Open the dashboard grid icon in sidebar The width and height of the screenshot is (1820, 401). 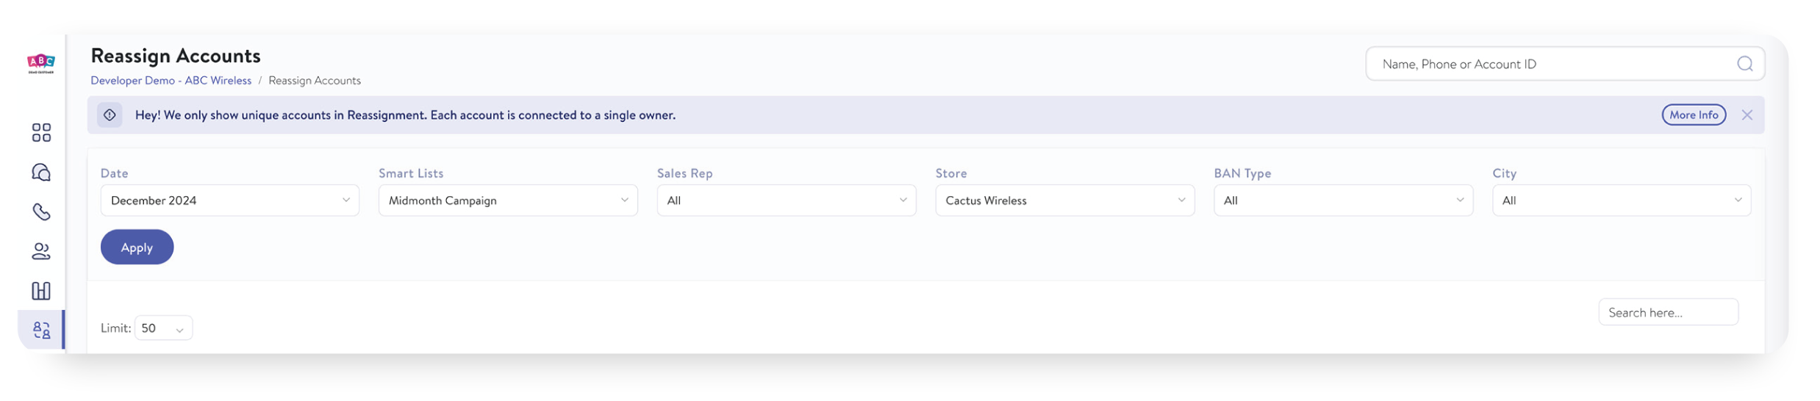click(41, 133)
